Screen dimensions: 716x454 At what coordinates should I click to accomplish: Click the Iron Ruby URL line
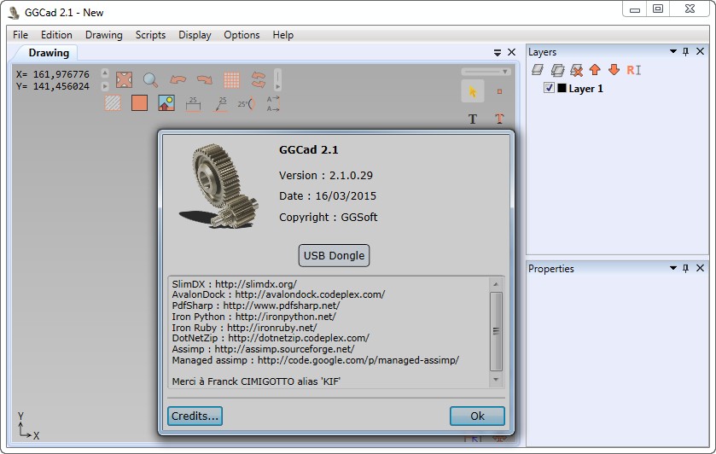[244, 328]
